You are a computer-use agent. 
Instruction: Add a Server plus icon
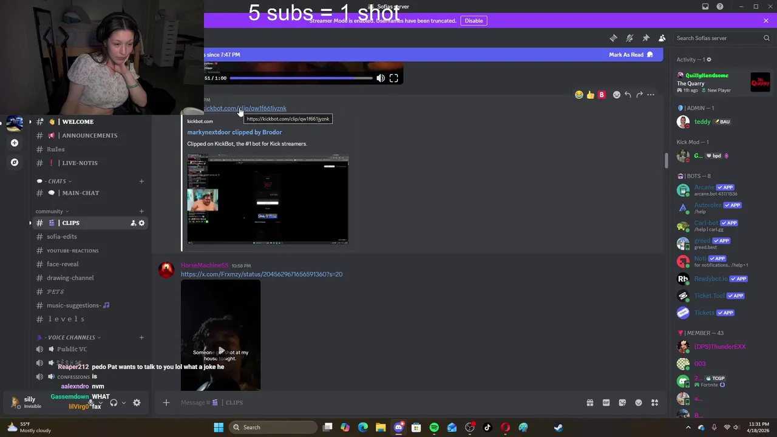(x=15, y=143)
